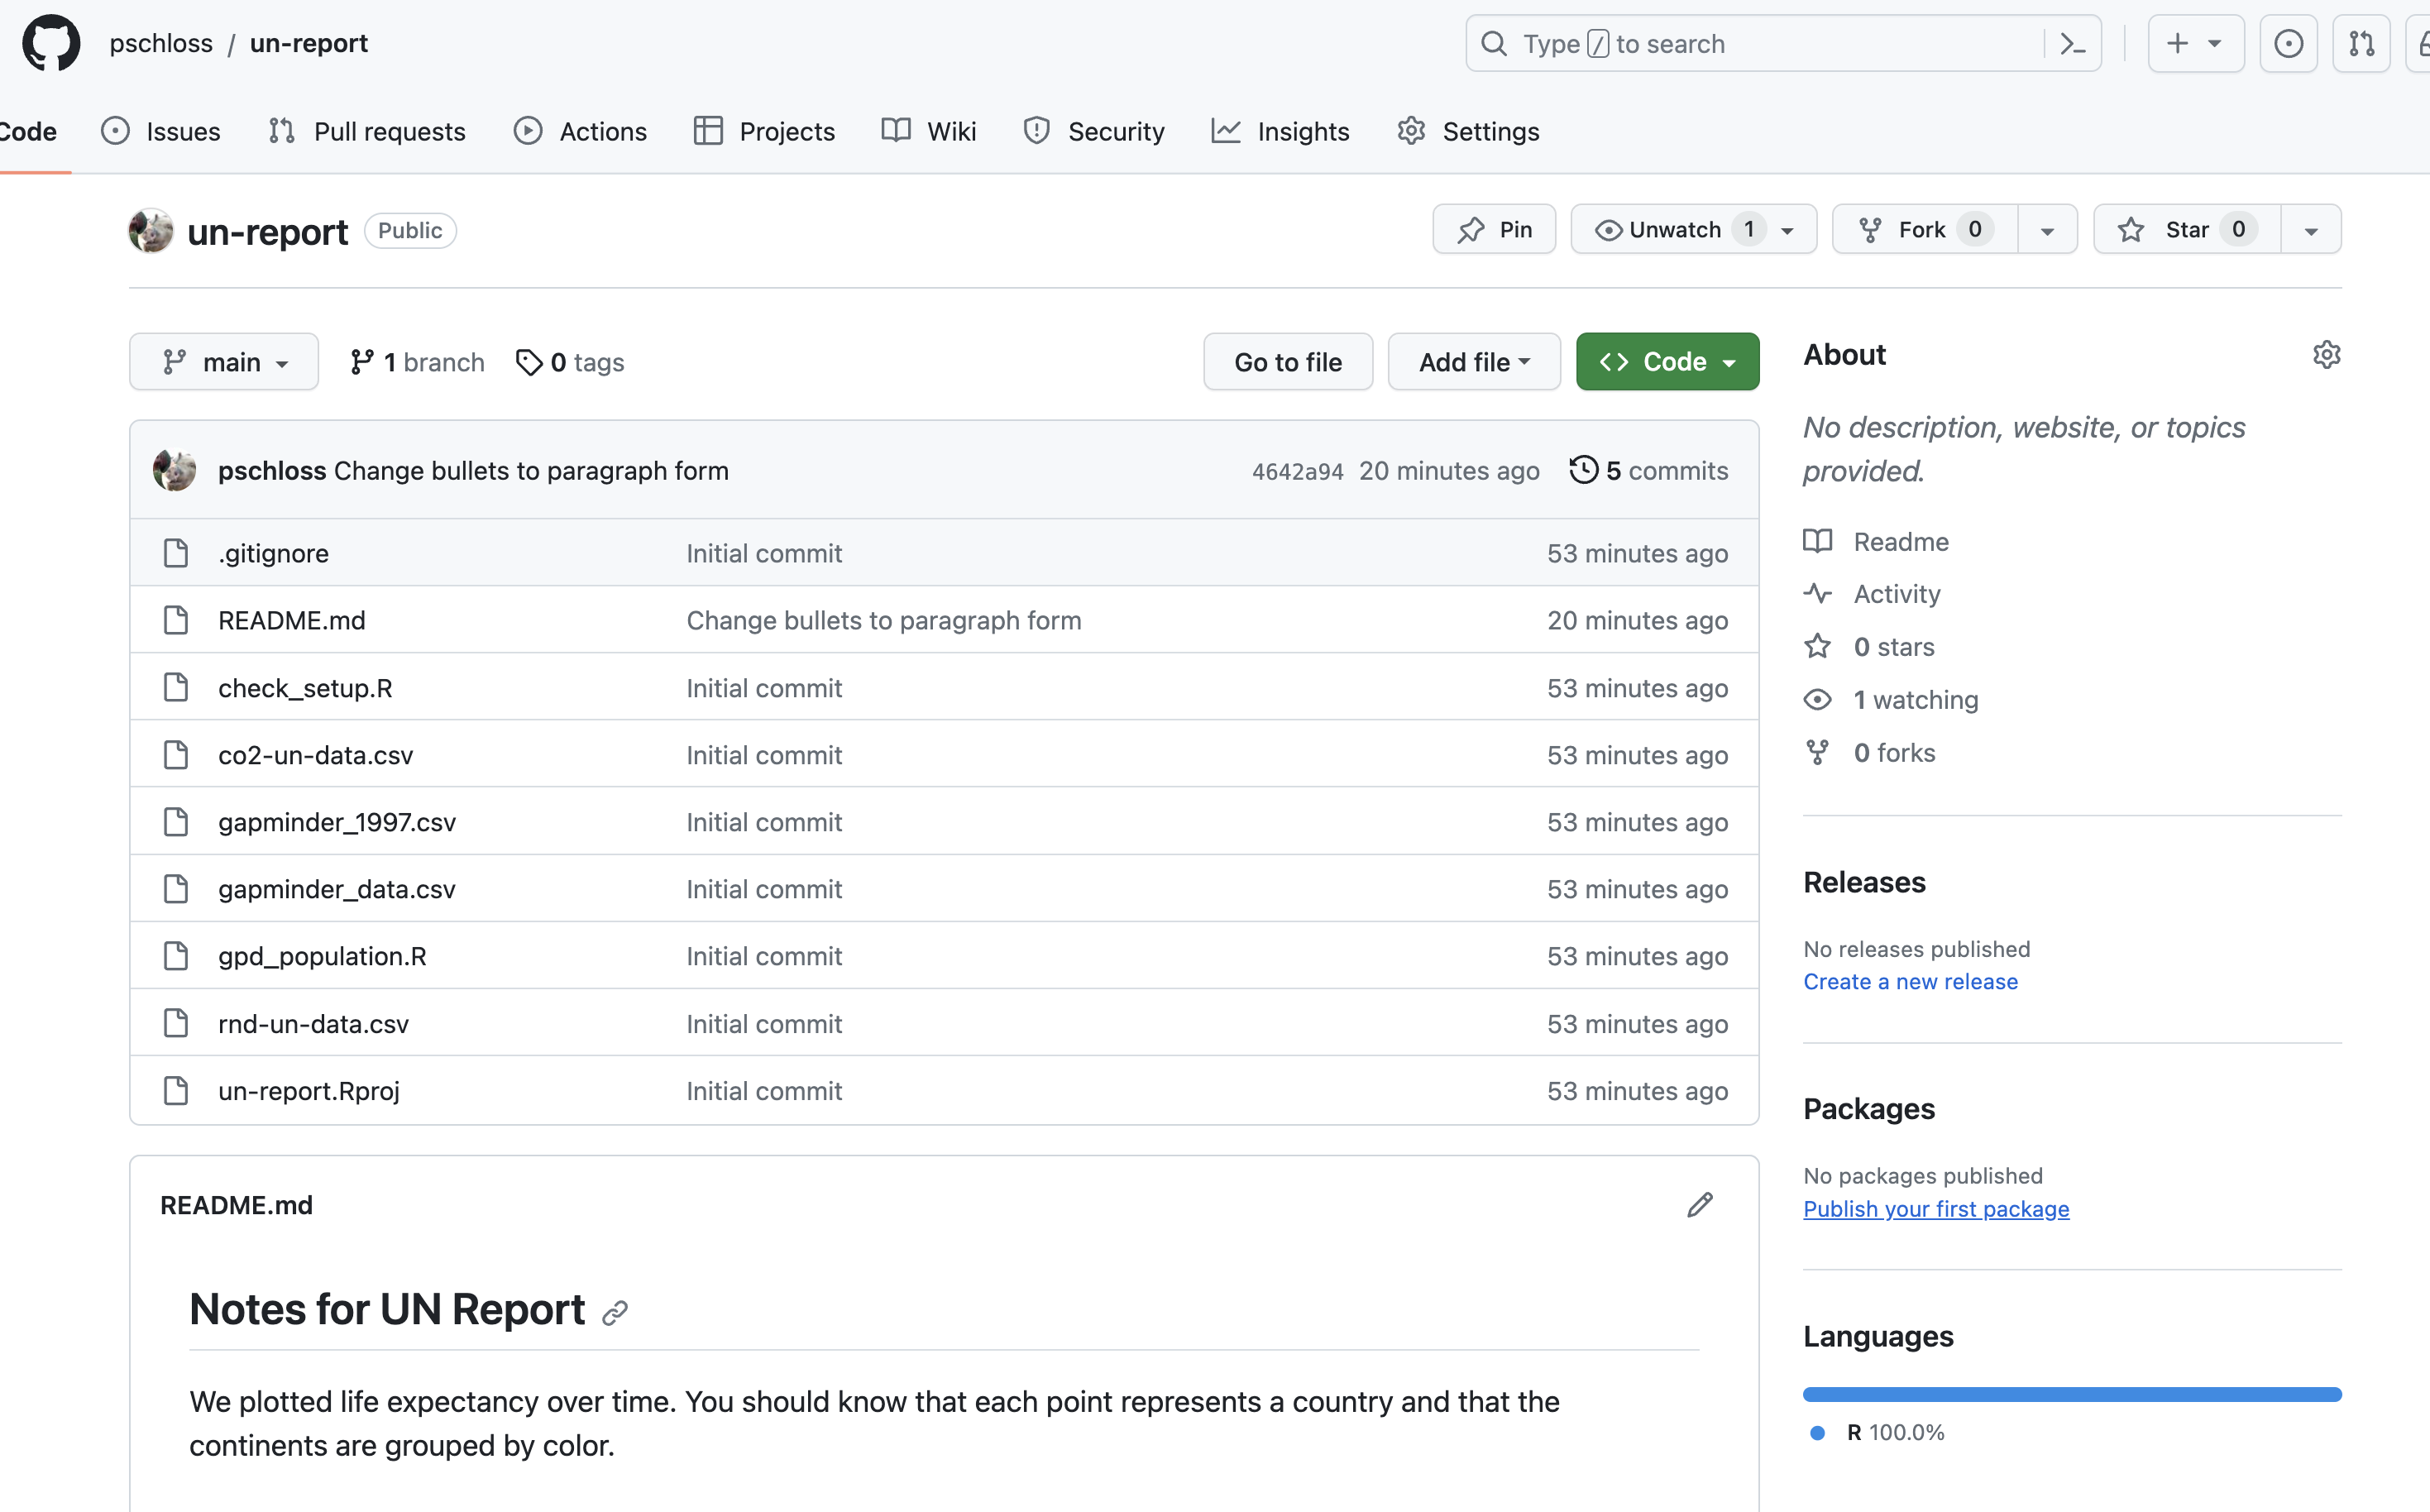
Task: Open commit history via 5 commits
Action: (x=1649, y=470)
